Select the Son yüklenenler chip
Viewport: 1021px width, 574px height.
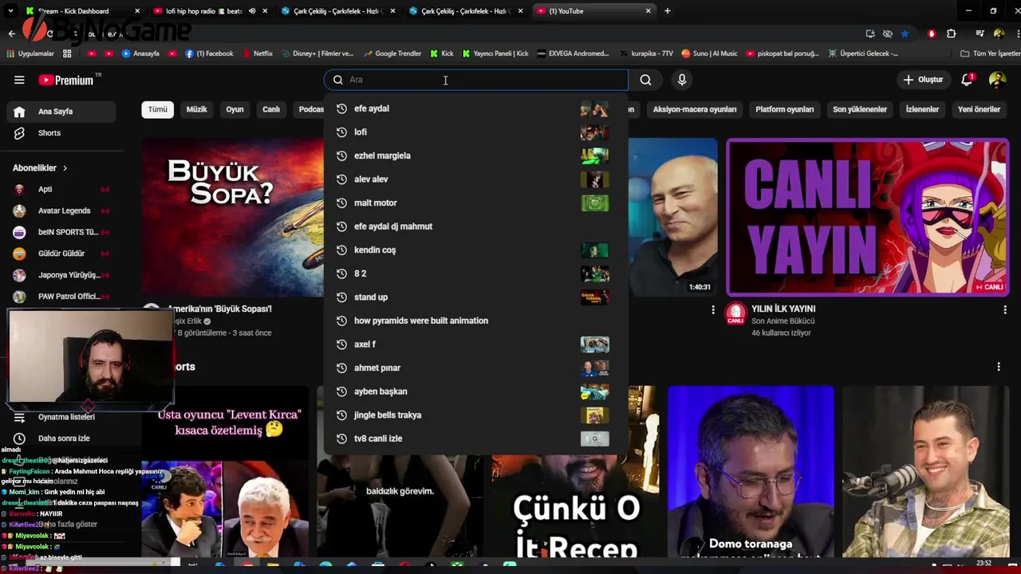click(860, 109)
